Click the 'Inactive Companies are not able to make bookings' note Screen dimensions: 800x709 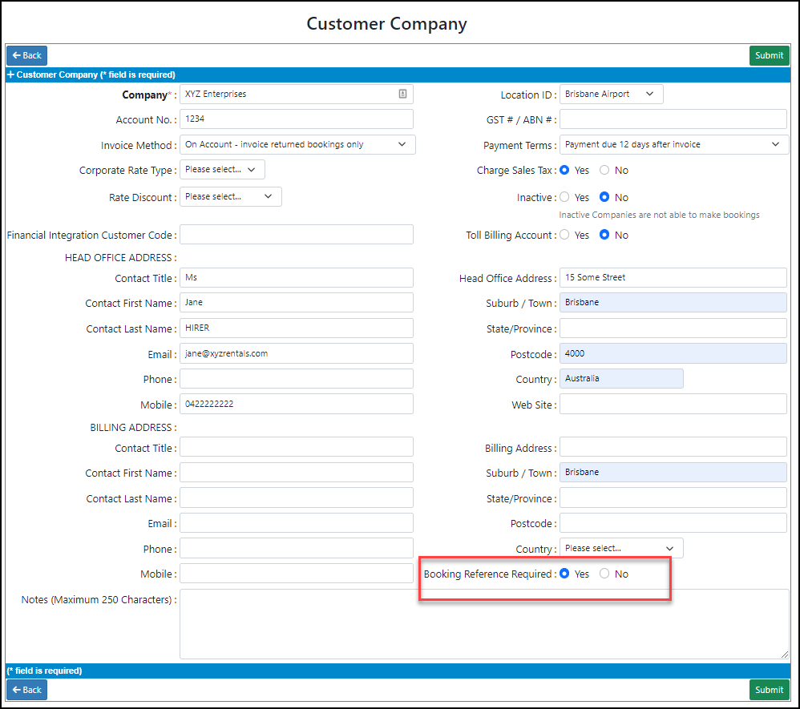pyautogui.click(x=659, y=215)
